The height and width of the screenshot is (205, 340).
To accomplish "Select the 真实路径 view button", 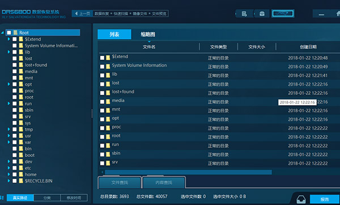I will pyautogui.click(x=20, y=198).
